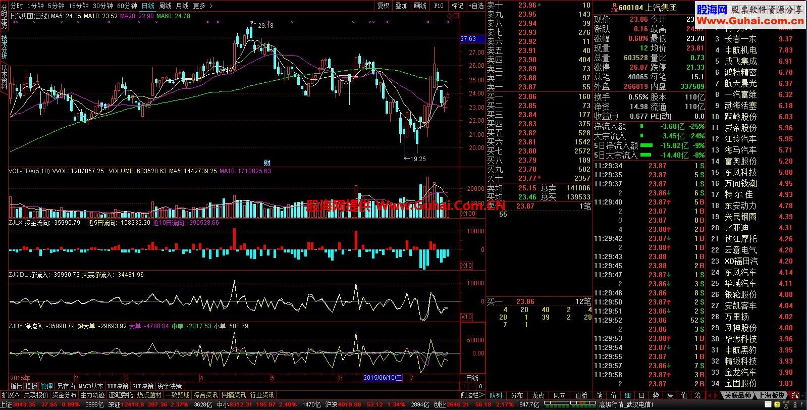Image resolution: width=807 pixels, height=410 pixels.
Task: Collapse the 扩展∧ panel
Action: [x=10, y=395]
